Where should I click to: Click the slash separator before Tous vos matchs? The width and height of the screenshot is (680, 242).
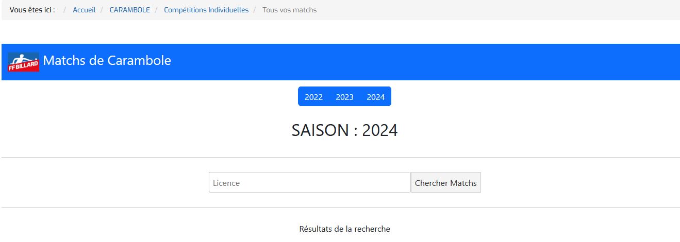tap(255, 10)
